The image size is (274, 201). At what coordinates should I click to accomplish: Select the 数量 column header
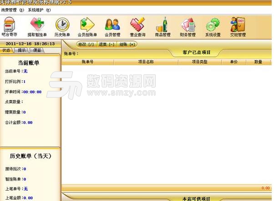pos(258,62)
